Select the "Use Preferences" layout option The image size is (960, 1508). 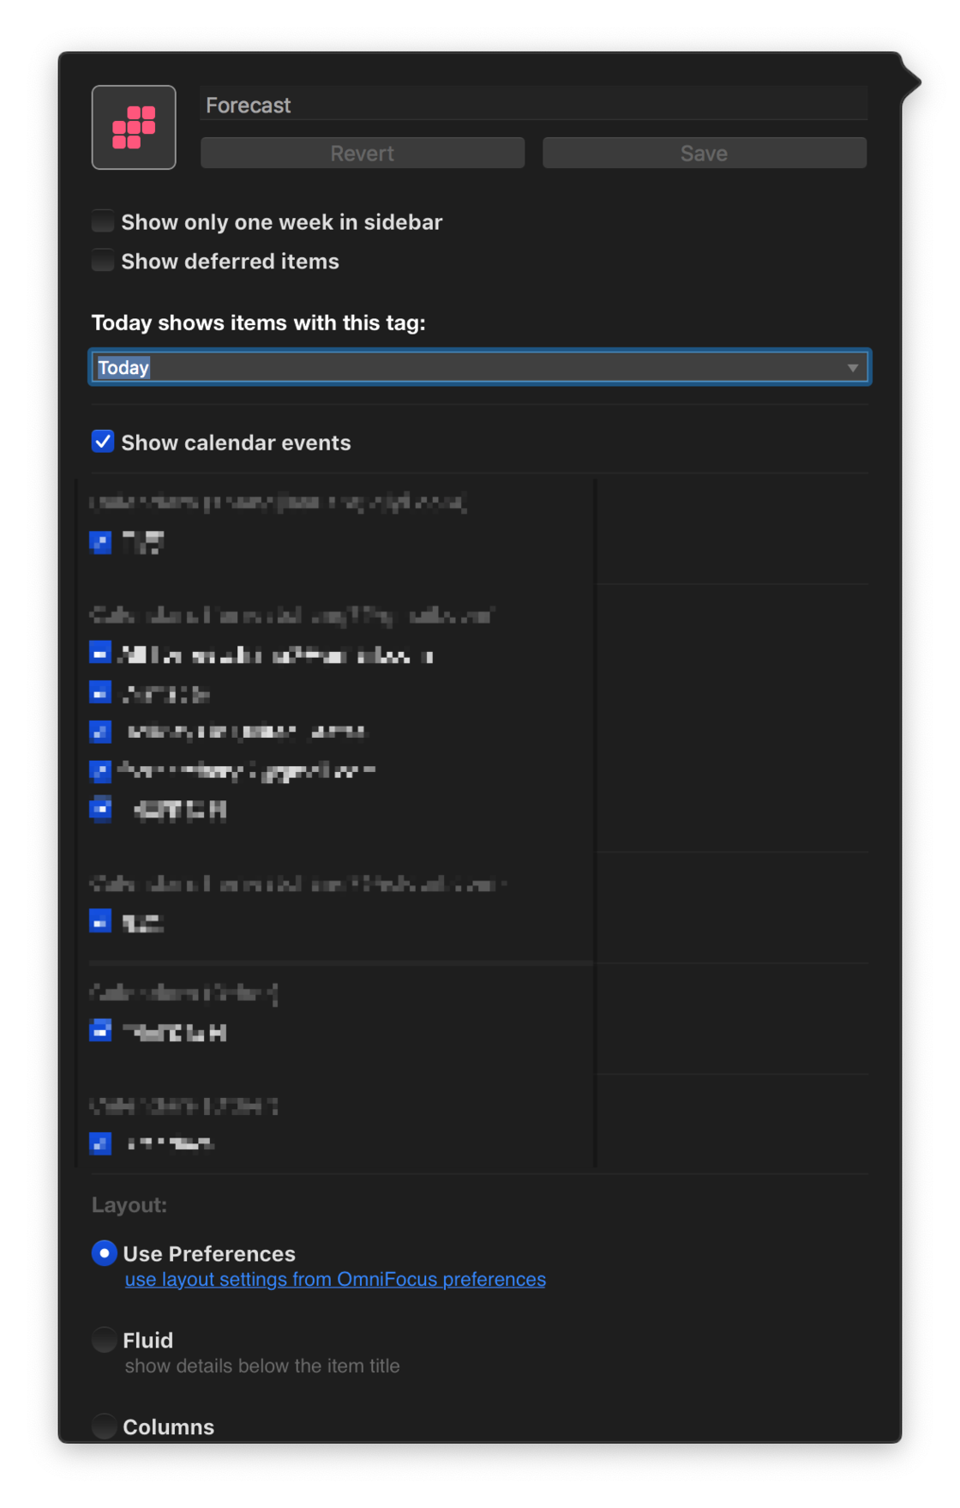click(x=103, y=1253)
